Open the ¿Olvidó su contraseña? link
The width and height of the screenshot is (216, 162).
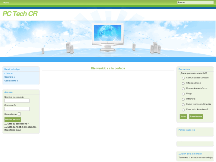click(x=17, y=124)
